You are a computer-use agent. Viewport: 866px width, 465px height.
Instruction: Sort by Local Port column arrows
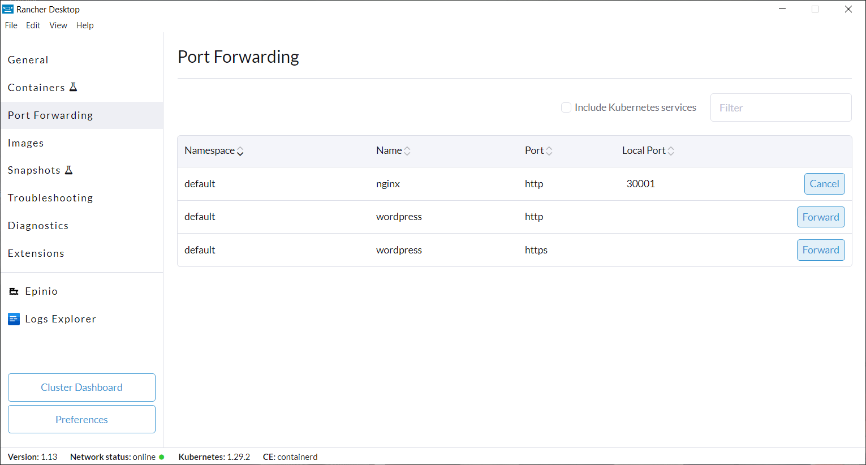[x=671, y=151]
